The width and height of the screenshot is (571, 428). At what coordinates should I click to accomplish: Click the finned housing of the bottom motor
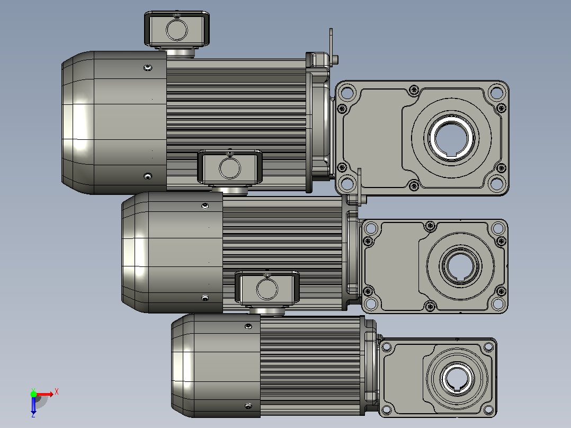(x=310, y=365)
